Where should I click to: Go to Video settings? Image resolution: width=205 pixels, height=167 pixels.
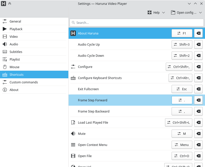tap(34, 36)
